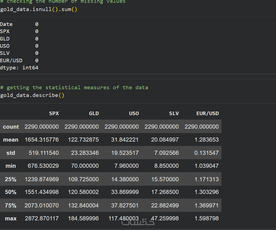The width and height of the screenshot is (276, 230).
Task: Click GLD 25% value 109.725000
Action: (x=83, y=179)
